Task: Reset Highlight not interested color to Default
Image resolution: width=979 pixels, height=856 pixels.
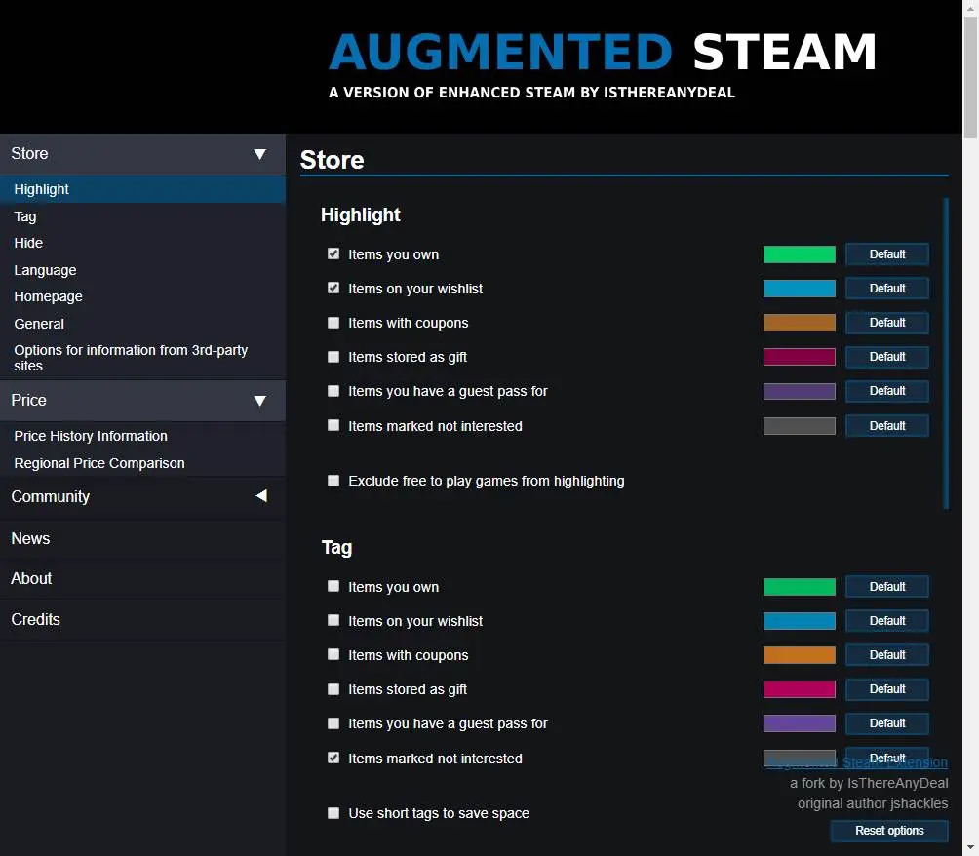Action: [x=887, y=426]
